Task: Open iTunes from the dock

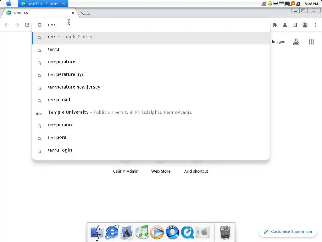Action: click(x=142, y=232)
